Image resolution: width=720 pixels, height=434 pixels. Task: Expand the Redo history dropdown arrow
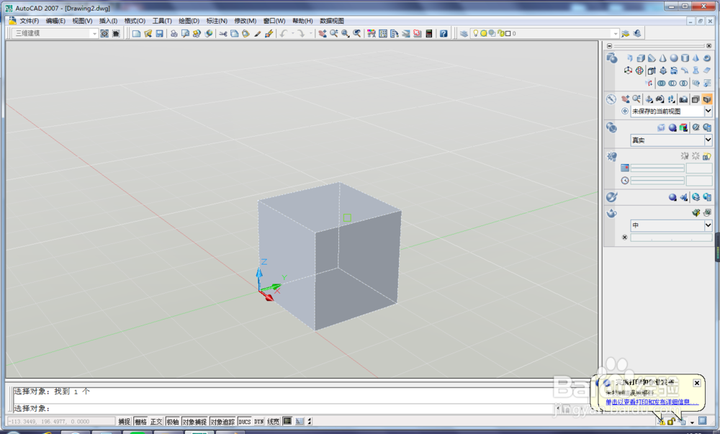311,34
